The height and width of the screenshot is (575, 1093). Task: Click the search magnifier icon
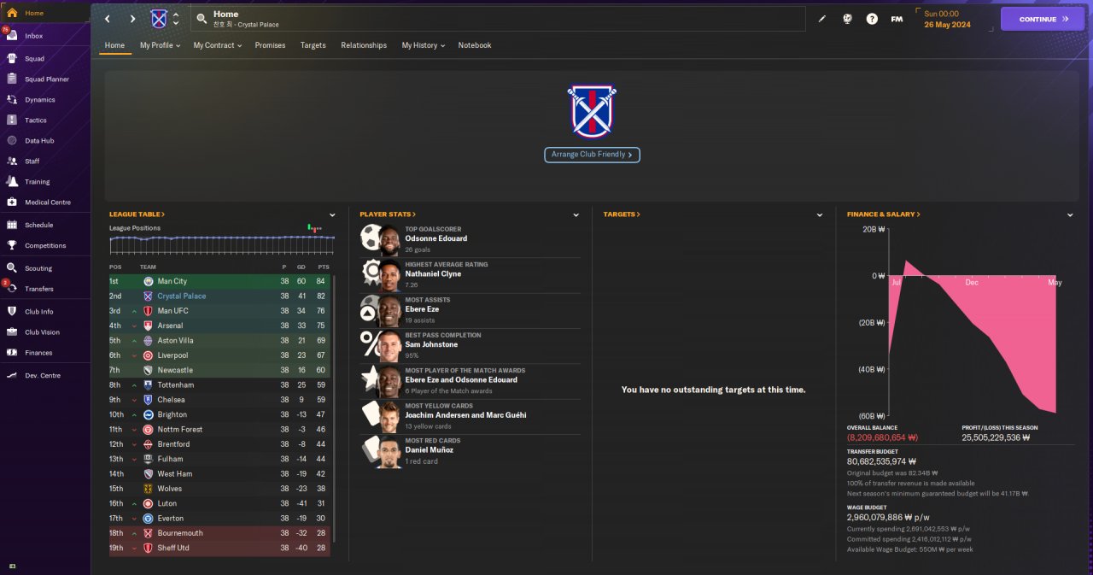[202, 18]
